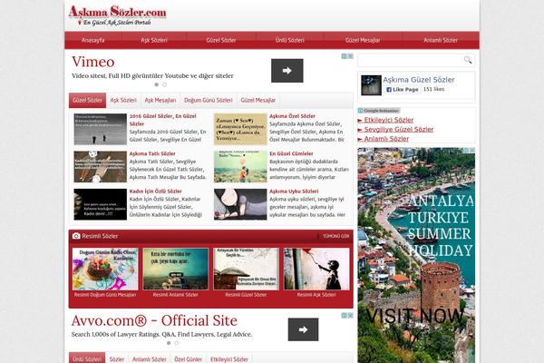Open Güzel Sözler in the red navigation bar
The image size is (544, 363).
(221, 40)
